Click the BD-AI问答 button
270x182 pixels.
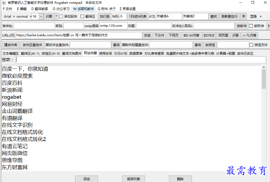click(x=191, y=36)
